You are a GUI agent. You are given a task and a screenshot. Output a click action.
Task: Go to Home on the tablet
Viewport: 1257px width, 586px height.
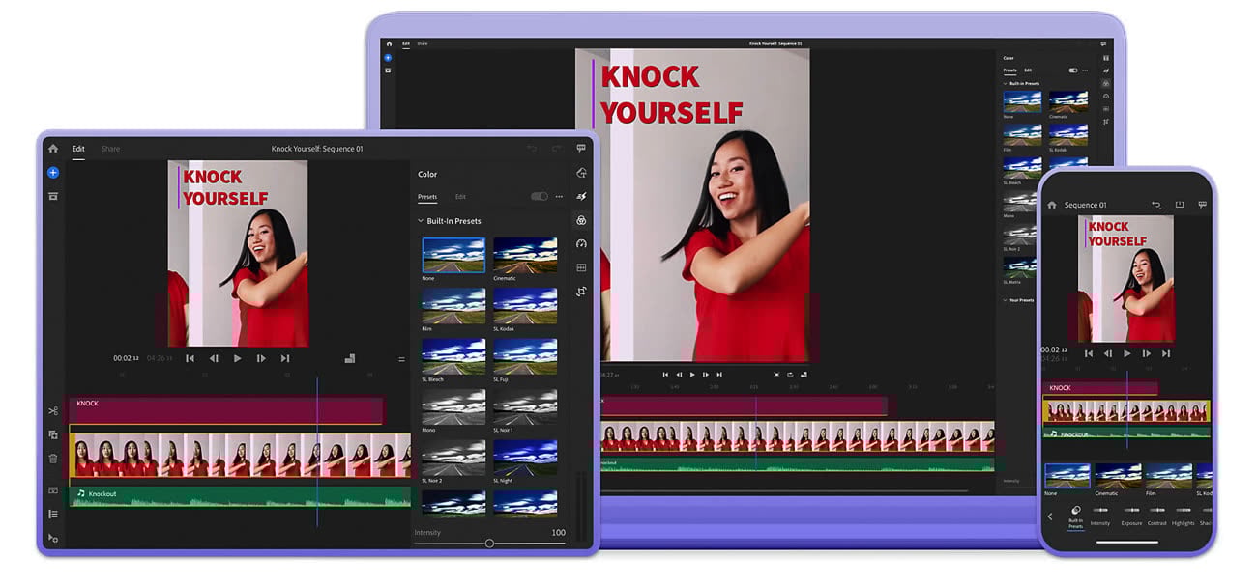tap(53, 149)
